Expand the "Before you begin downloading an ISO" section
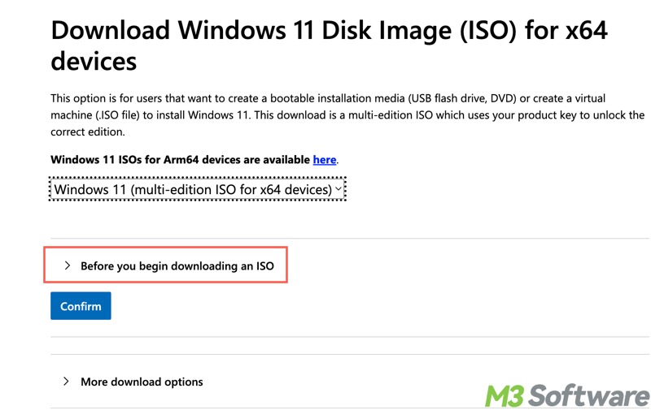The width and height of the screenshot is (651, 410). (177, 265)
